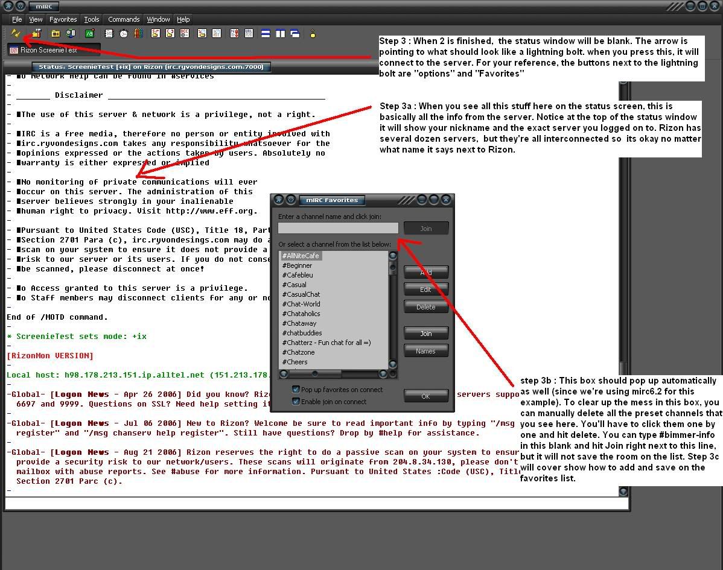
Task: Select #Cafebleu in the channel list
Action: coord(298,275)
